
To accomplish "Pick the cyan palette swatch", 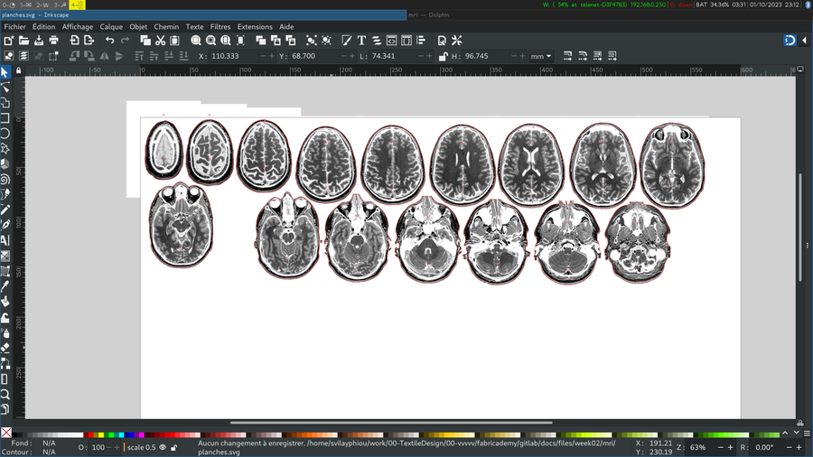I will 121,435.
